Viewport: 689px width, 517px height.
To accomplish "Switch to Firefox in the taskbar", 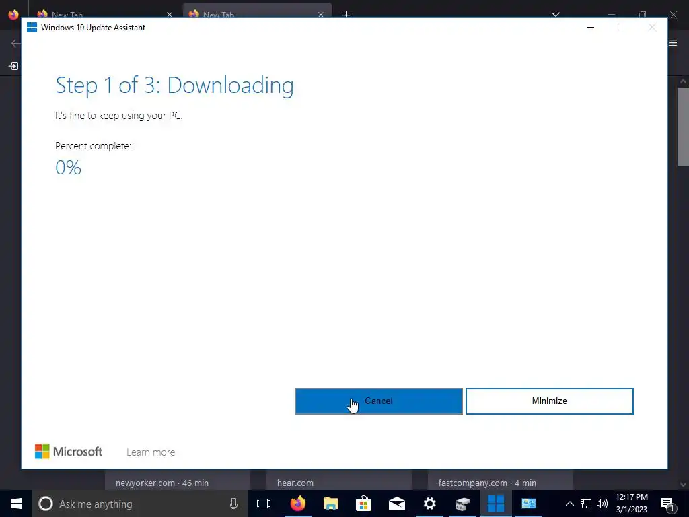I will (x=297, y=504).
